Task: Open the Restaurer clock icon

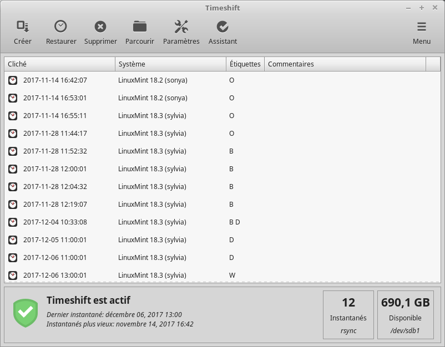Action: [x=60, y=27]
